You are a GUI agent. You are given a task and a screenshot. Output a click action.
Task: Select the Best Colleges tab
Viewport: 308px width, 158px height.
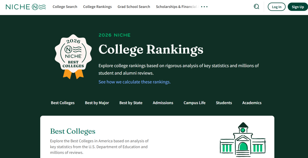(63, 103)
